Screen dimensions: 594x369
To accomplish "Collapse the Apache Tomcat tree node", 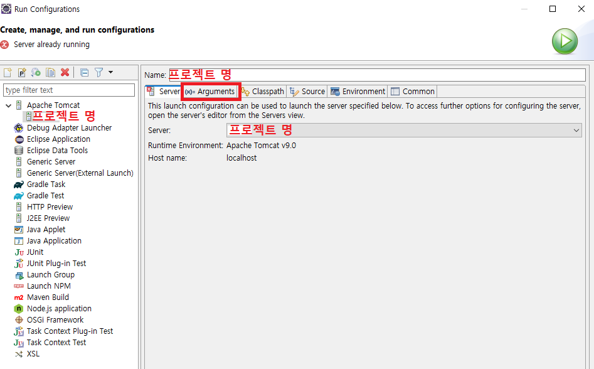I will pyautogui.click(x=8, y=105).
